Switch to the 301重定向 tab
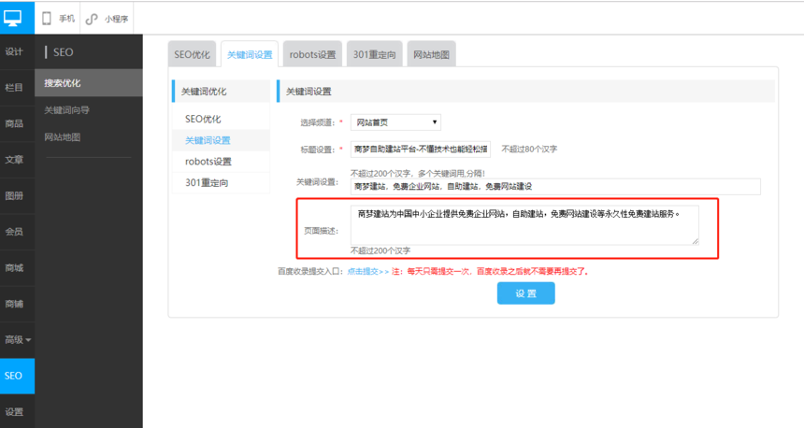Screen dimensions: 804x428 point(374,54)
